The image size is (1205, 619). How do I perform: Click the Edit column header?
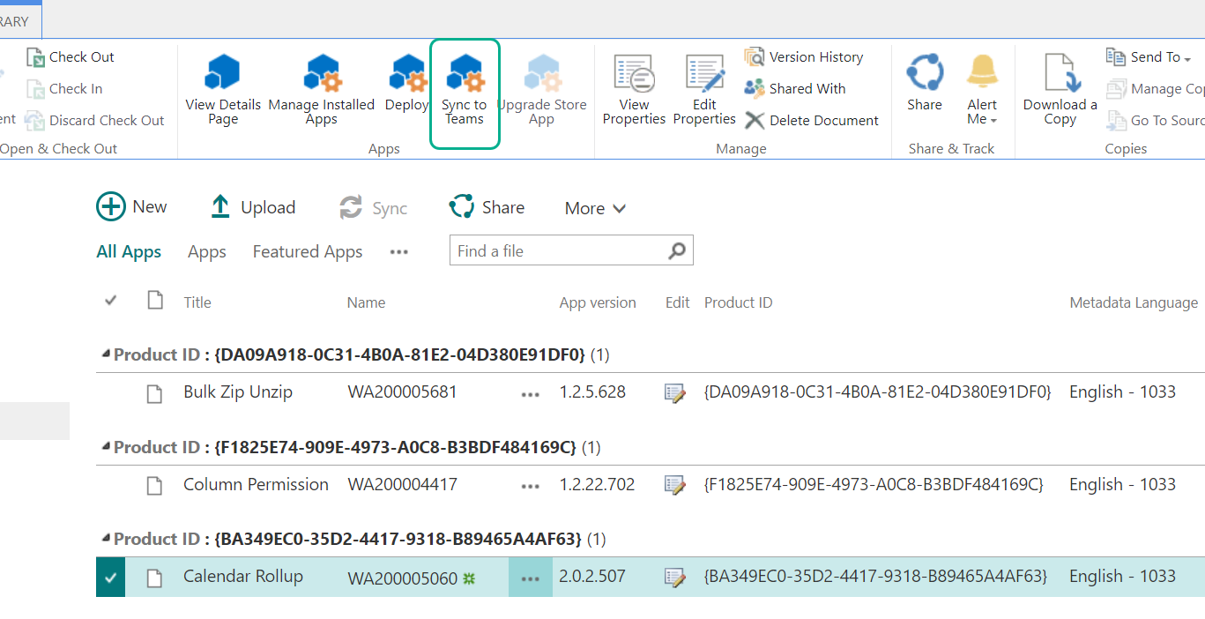pos(678,302)
